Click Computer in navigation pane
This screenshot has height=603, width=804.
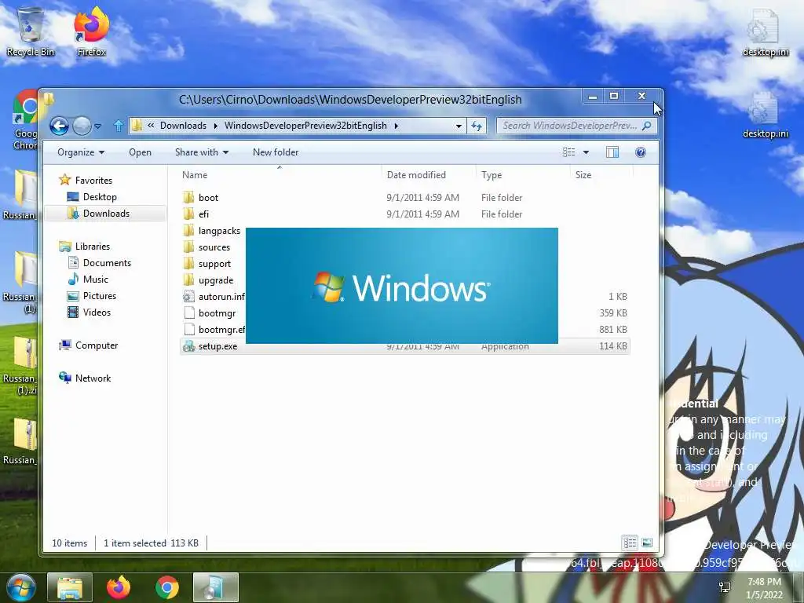coord(97,345)
